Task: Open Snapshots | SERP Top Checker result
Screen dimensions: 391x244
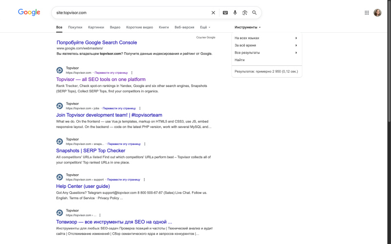Action: coord(90,151)
